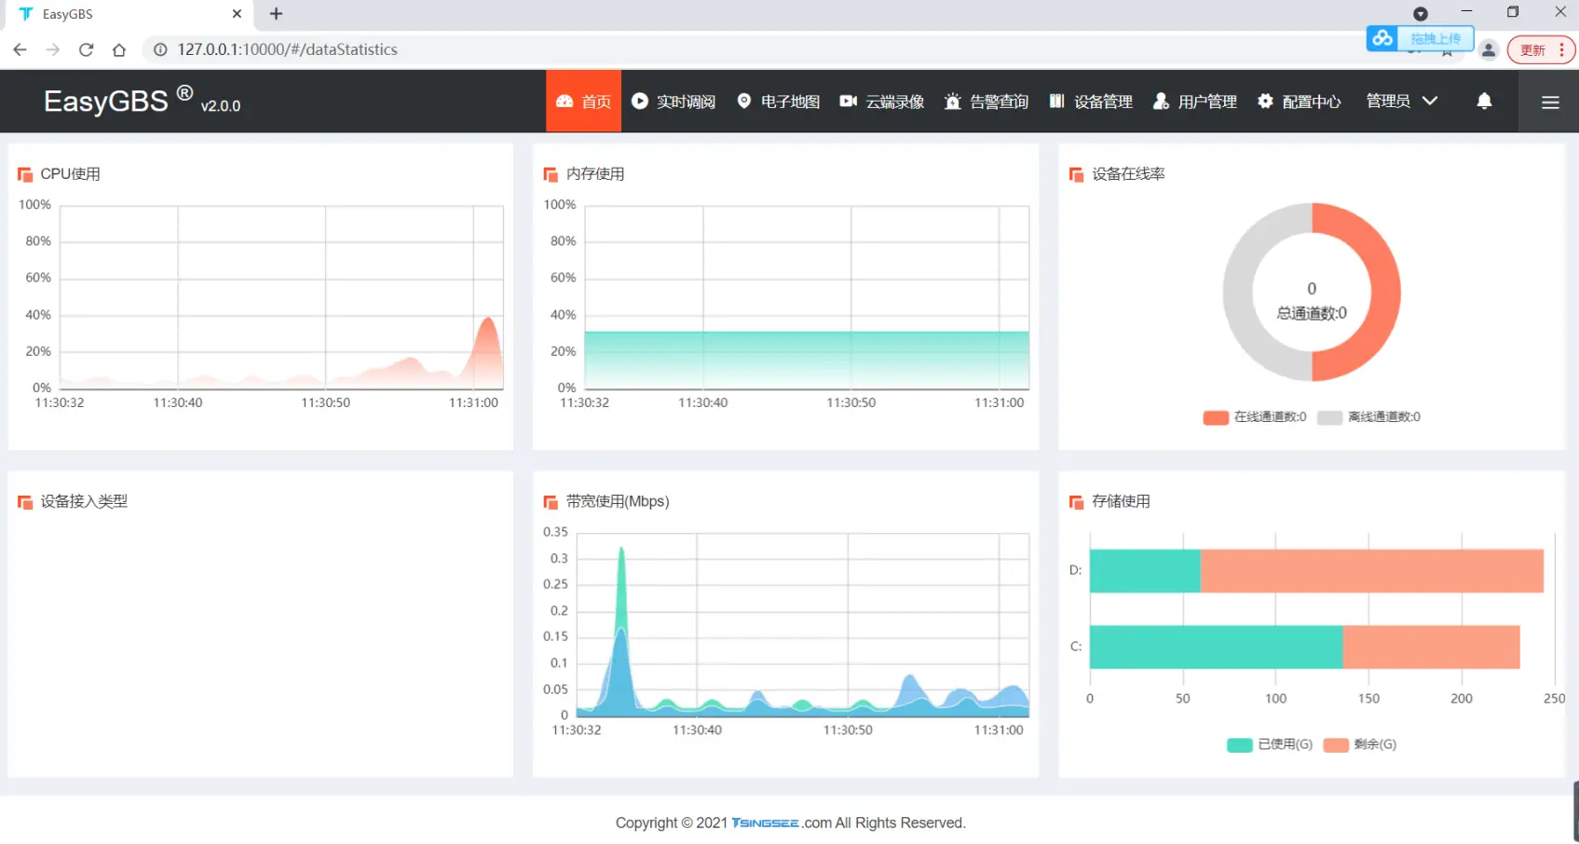Click the Tsingsee link in footer
This screenshot has height=844, width=1579.
[765, 823]
